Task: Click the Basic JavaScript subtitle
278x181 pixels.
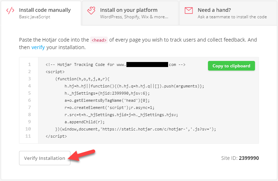Action: pos(34,17)
